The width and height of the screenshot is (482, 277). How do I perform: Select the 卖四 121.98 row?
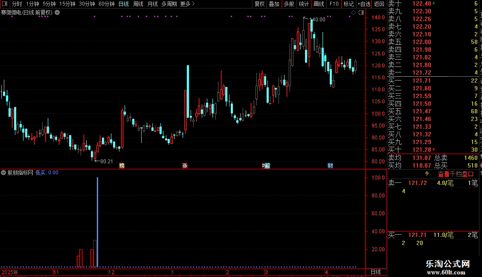[x=433, y=50]
